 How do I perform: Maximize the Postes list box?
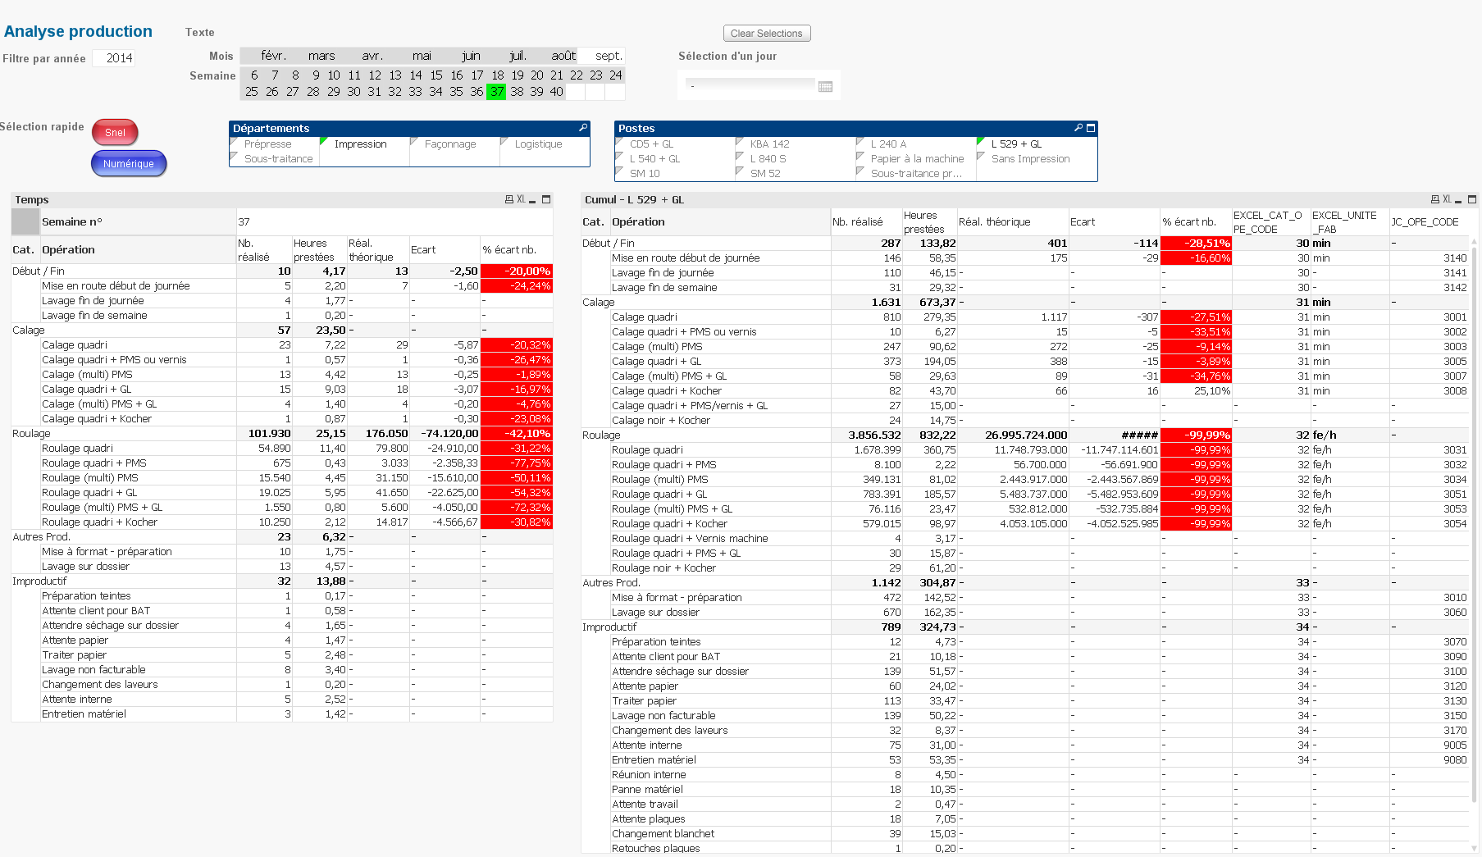(x=1091, y=128)
